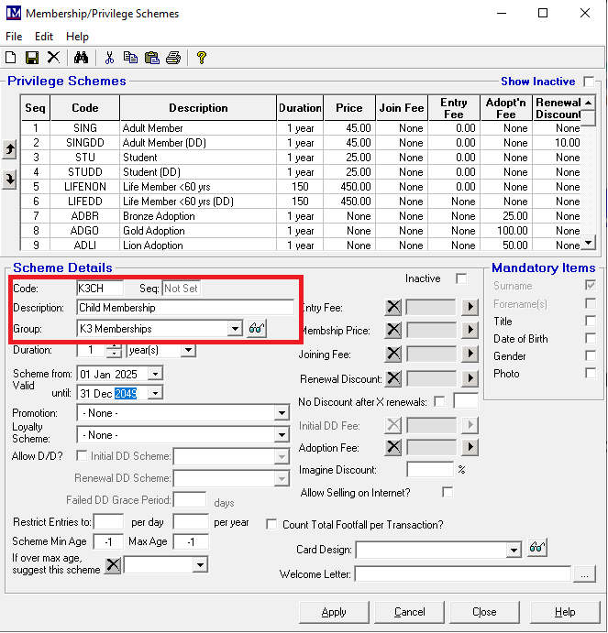
Task: Click the yellow question mark Help icon
Action: pos(202,58)
